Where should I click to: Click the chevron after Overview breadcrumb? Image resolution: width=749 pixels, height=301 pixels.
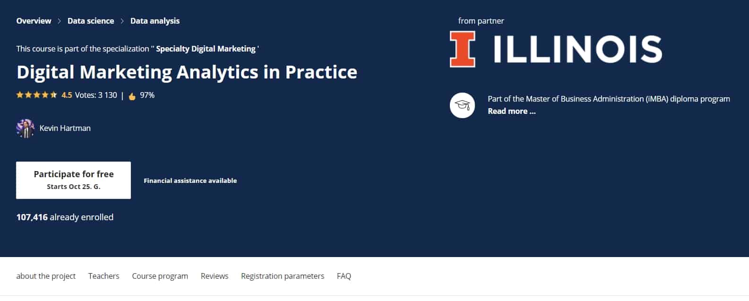click(x=60, y=21)
